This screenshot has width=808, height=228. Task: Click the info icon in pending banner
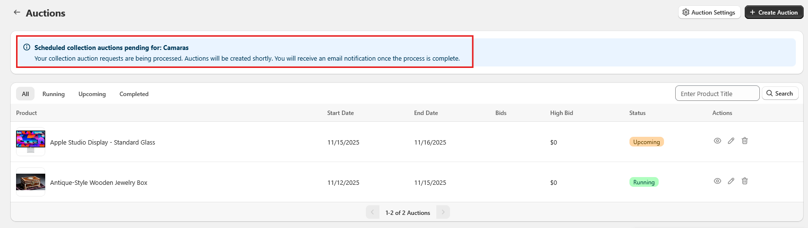[27, 48]
